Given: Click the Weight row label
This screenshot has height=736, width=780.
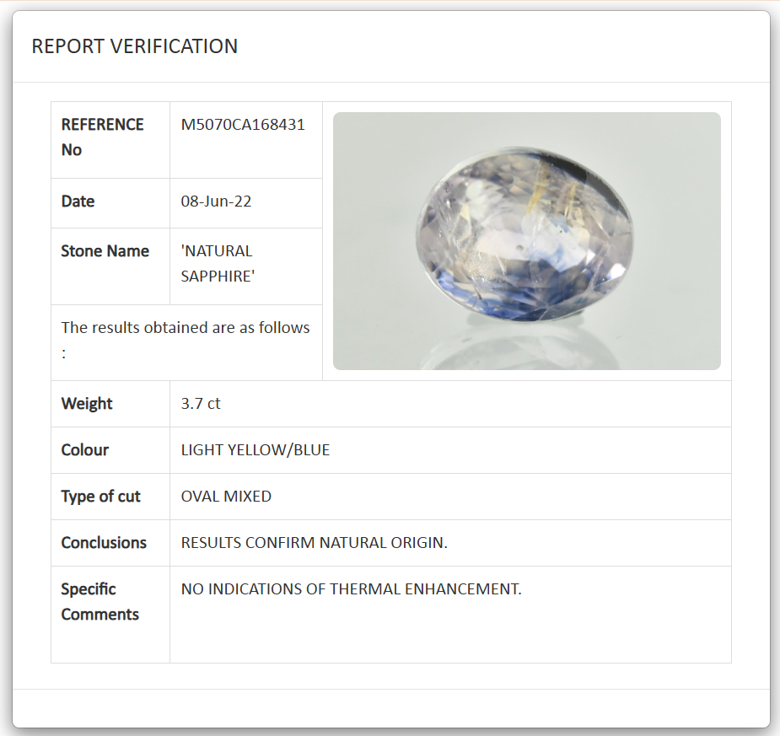Looking at the screenshot, I should click(86, 403).
